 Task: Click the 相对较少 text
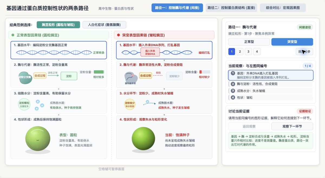(204, 77)
